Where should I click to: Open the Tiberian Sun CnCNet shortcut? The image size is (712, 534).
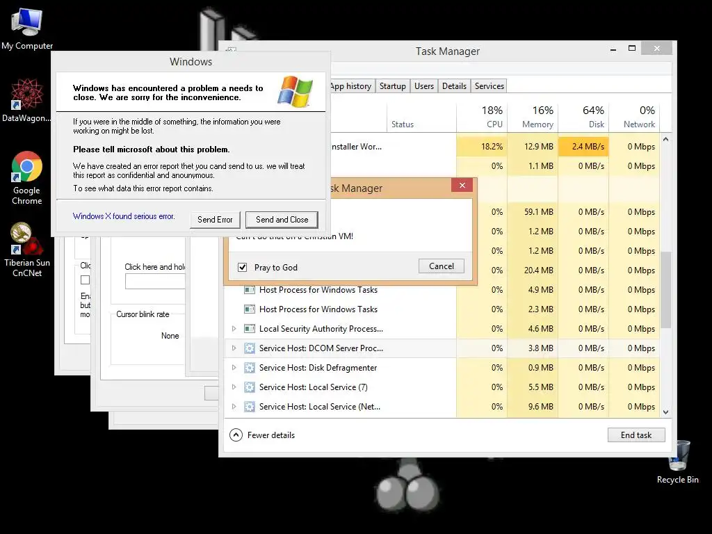click(27, 250)
